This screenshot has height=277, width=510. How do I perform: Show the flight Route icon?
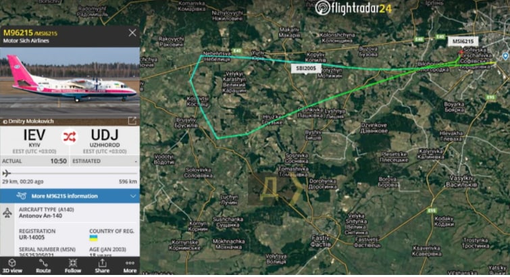click(x=43, y=263)
